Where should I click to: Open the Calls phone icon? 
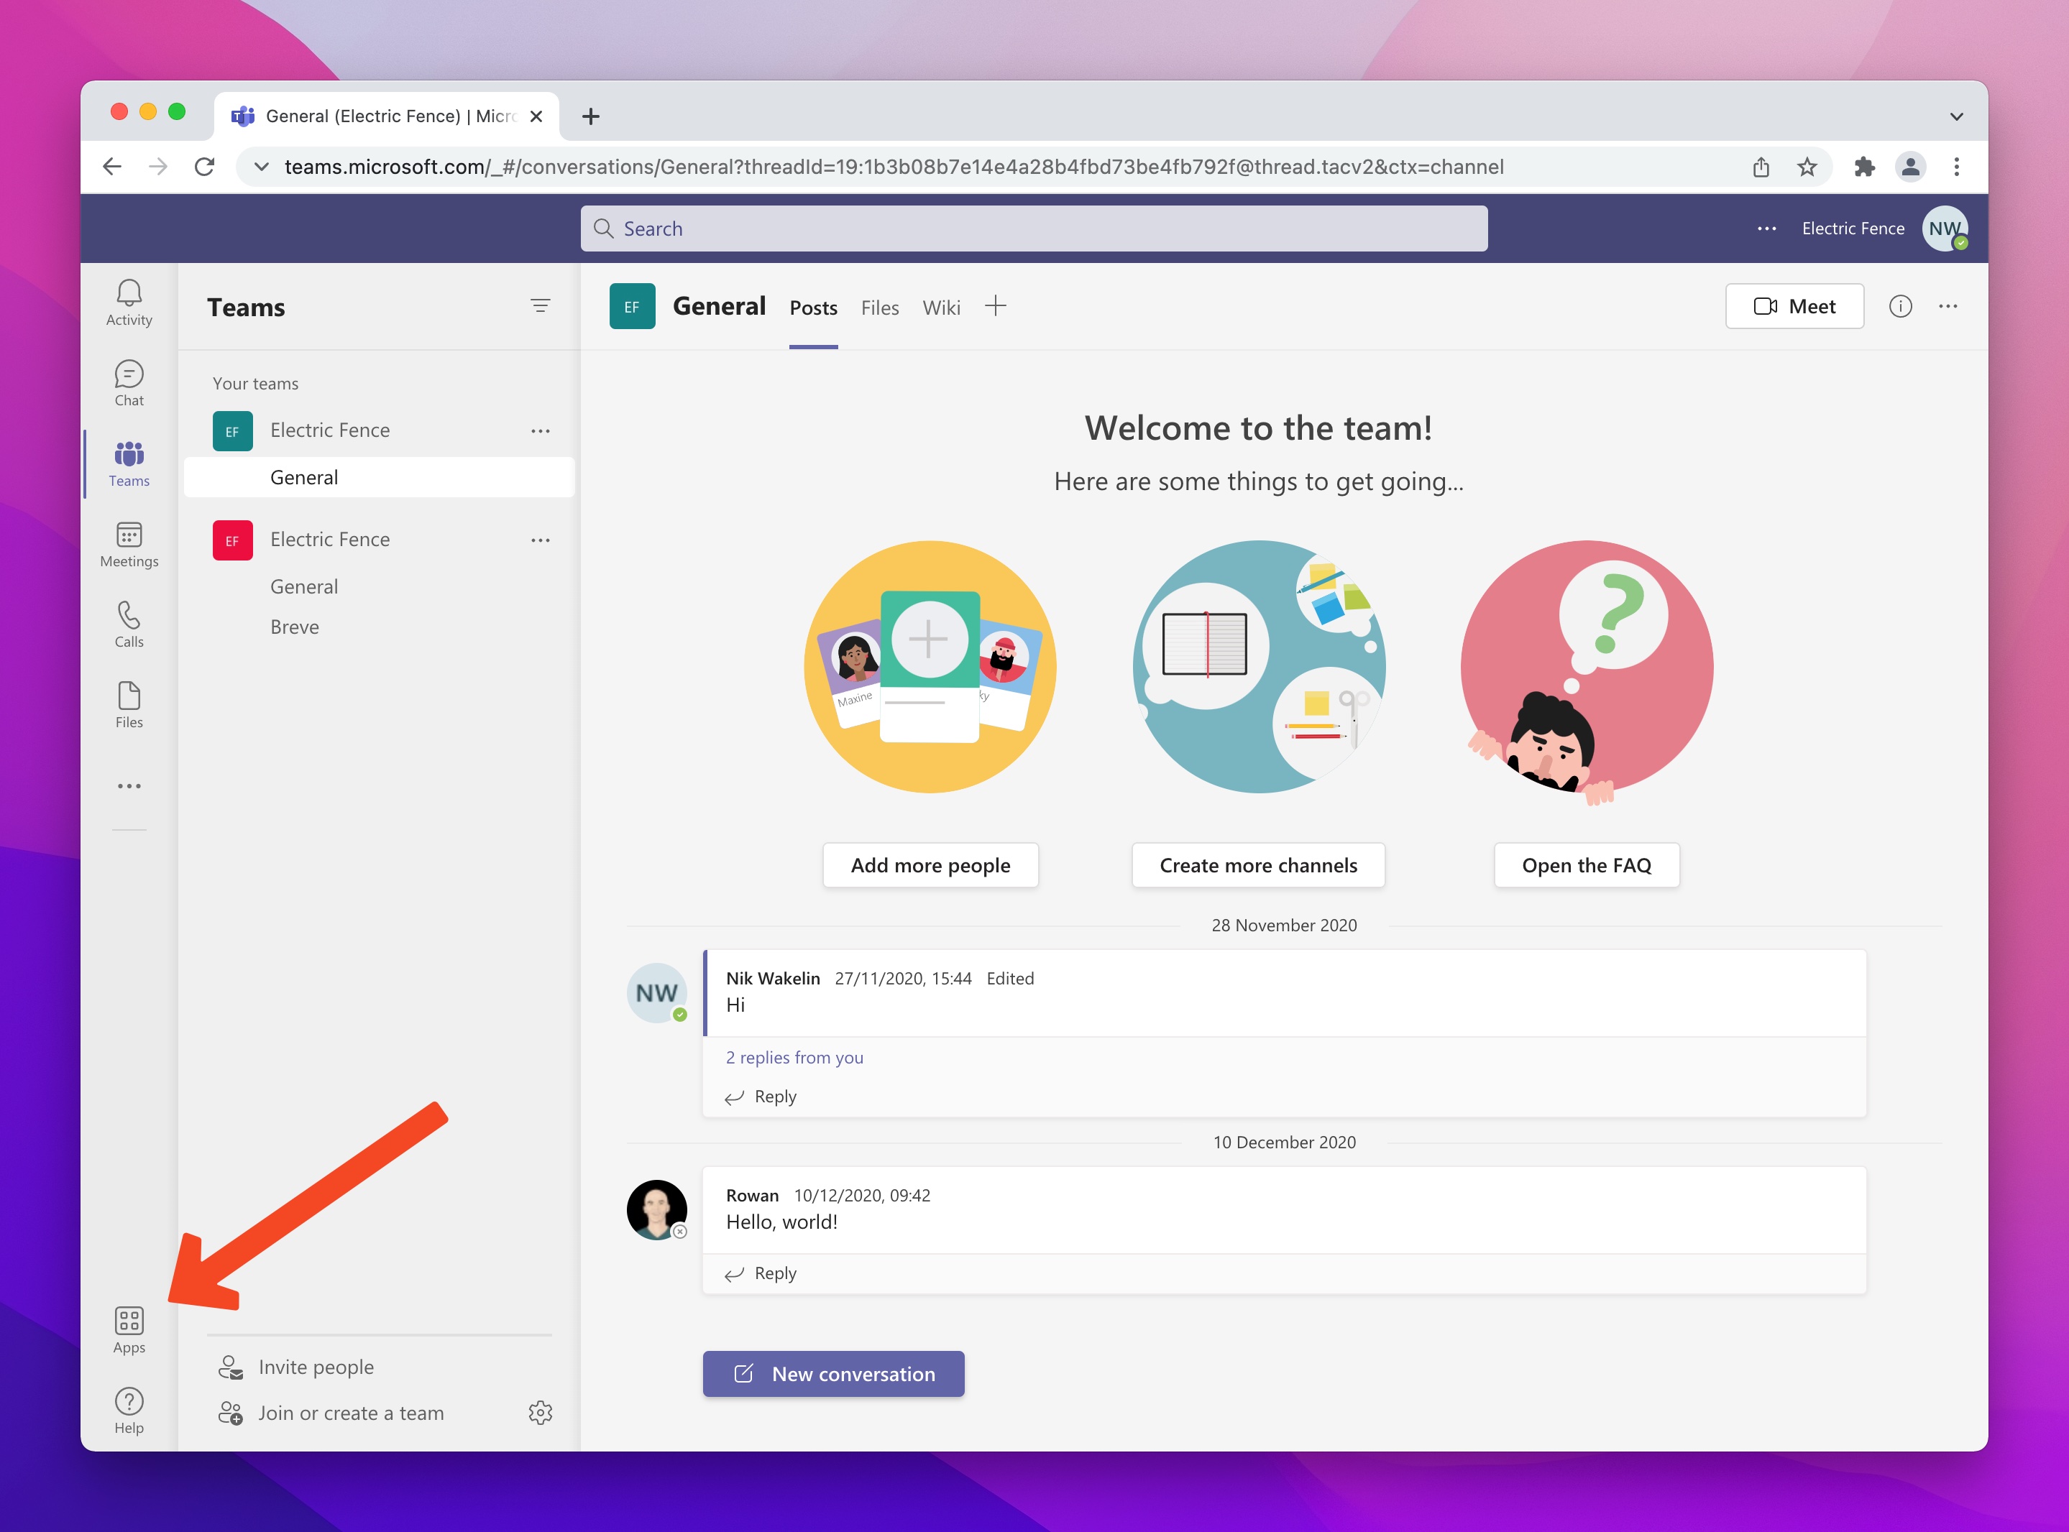[x=129, y=625]
